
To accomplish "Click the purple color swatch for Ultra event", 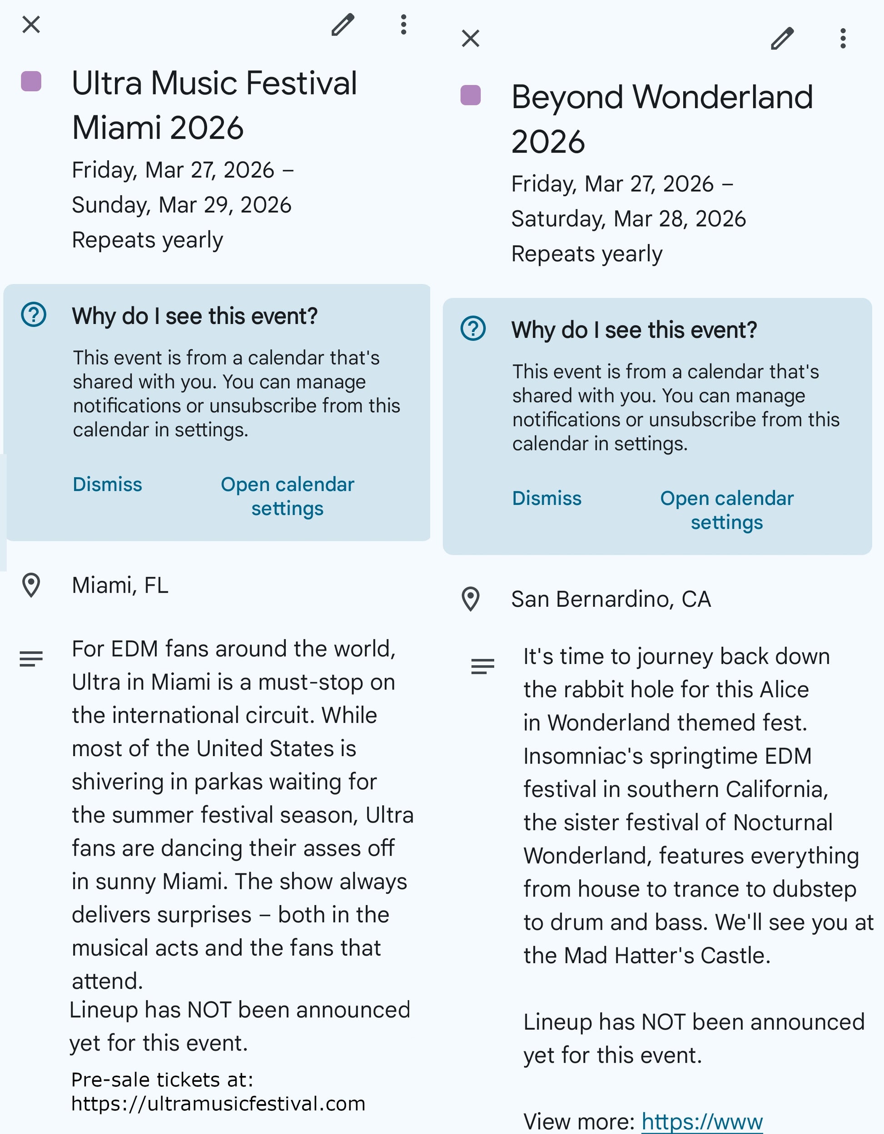I will coord(31,82).
